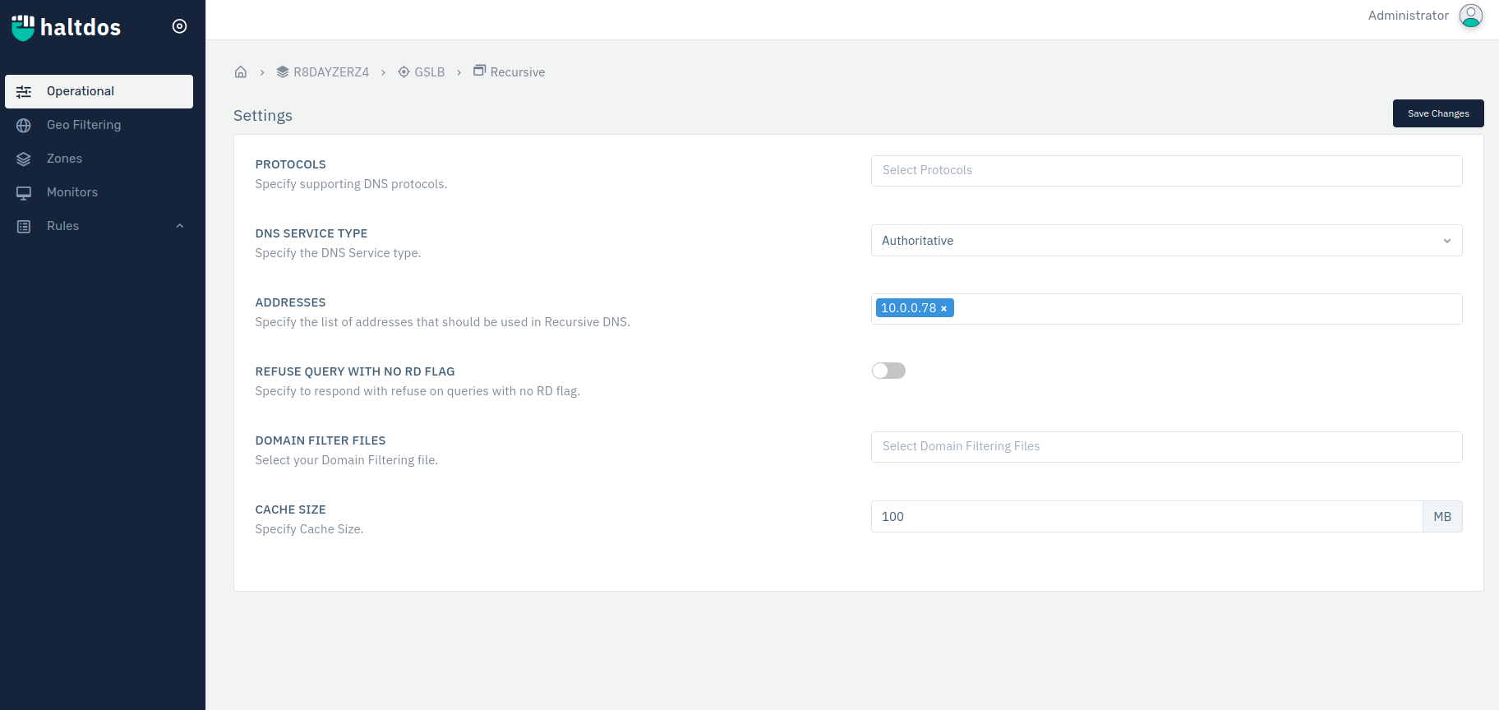This screenshot has width=1499, height=710.
Task: Click REFUSE QUERY WITH NO RD FLAG label
Action: (355, 371)
